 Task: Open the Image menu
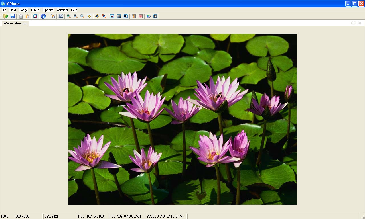click(x=23, y=10)
